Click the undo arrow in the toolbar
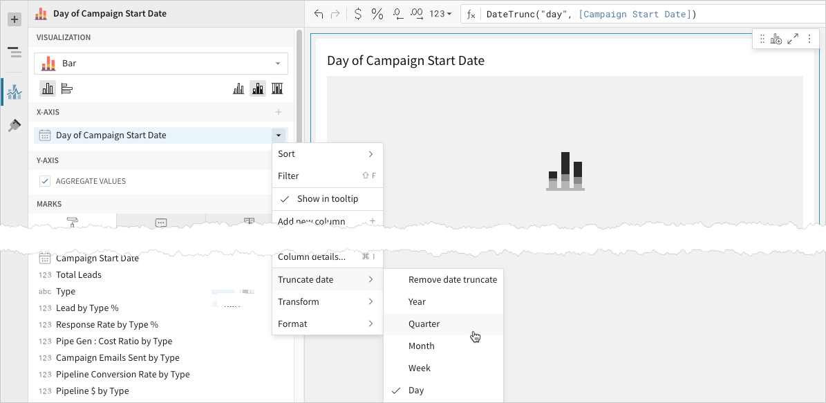The width and height of the screenshot is (826, 403). pos(318,14)
